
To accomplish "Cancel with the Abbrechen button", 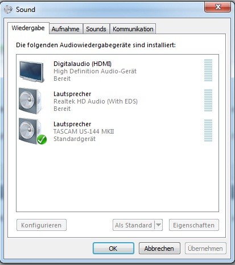I will (x=159, y=248).
